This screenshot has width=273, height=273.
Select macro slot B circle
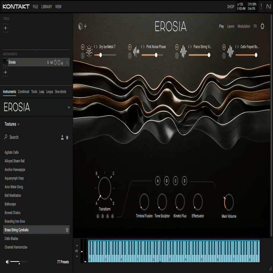click(167, 181)
